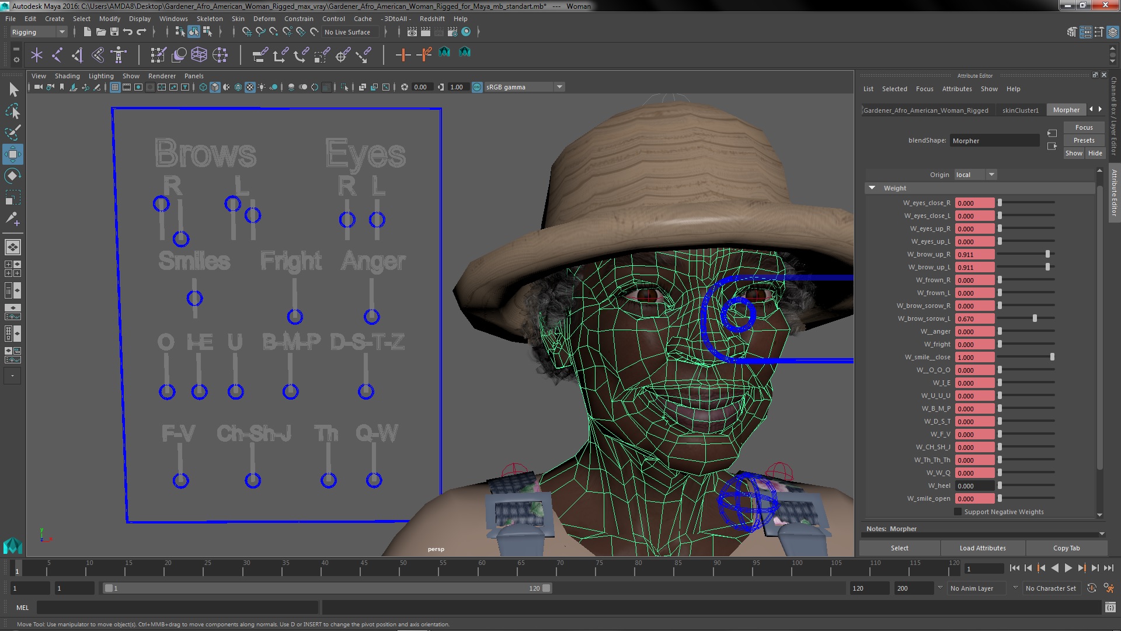Toggle textured display in viewport panel
The image size is (1121, 631).
(250, 88)
